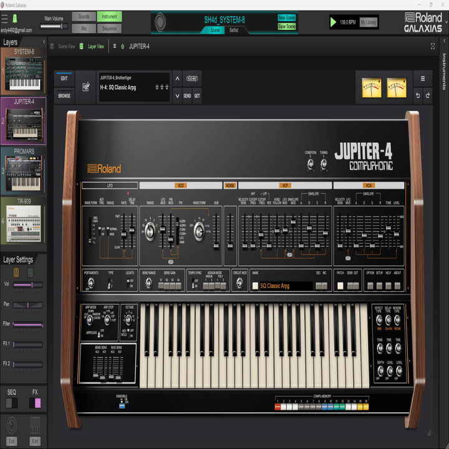Click the GET button in patch bar
Screen dimensions: 449x449
[x=197, y=96]
